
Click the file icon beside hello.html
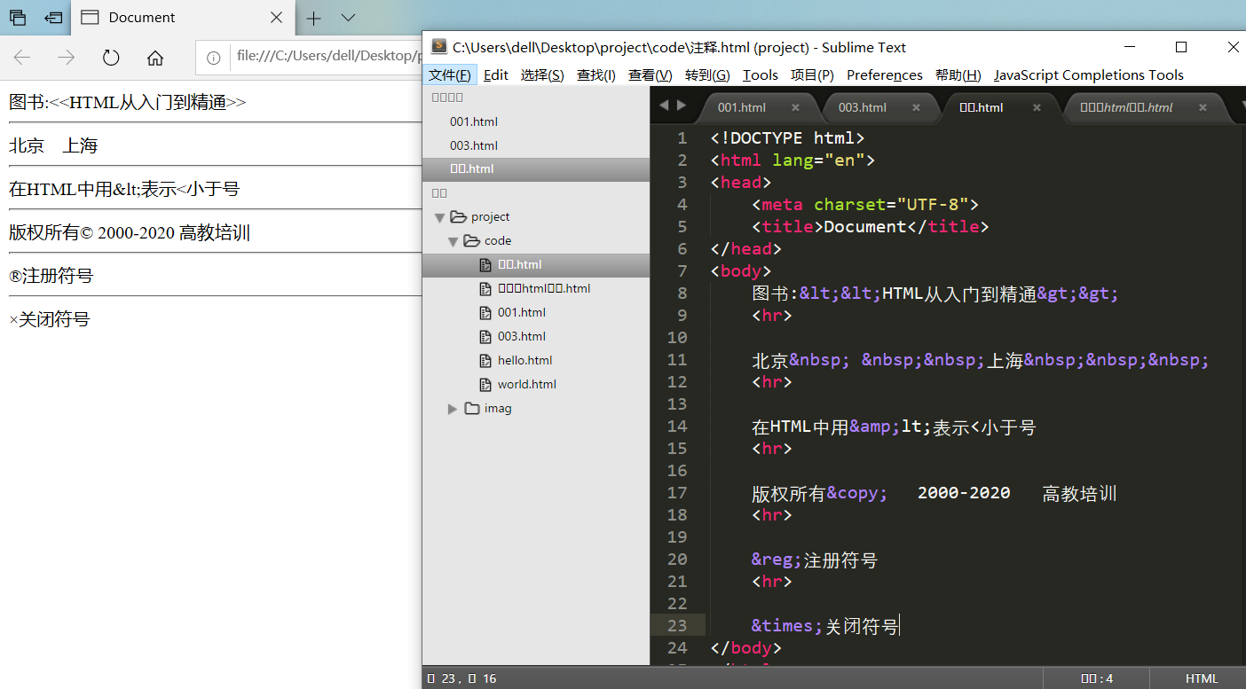click(x=485, y=360)
